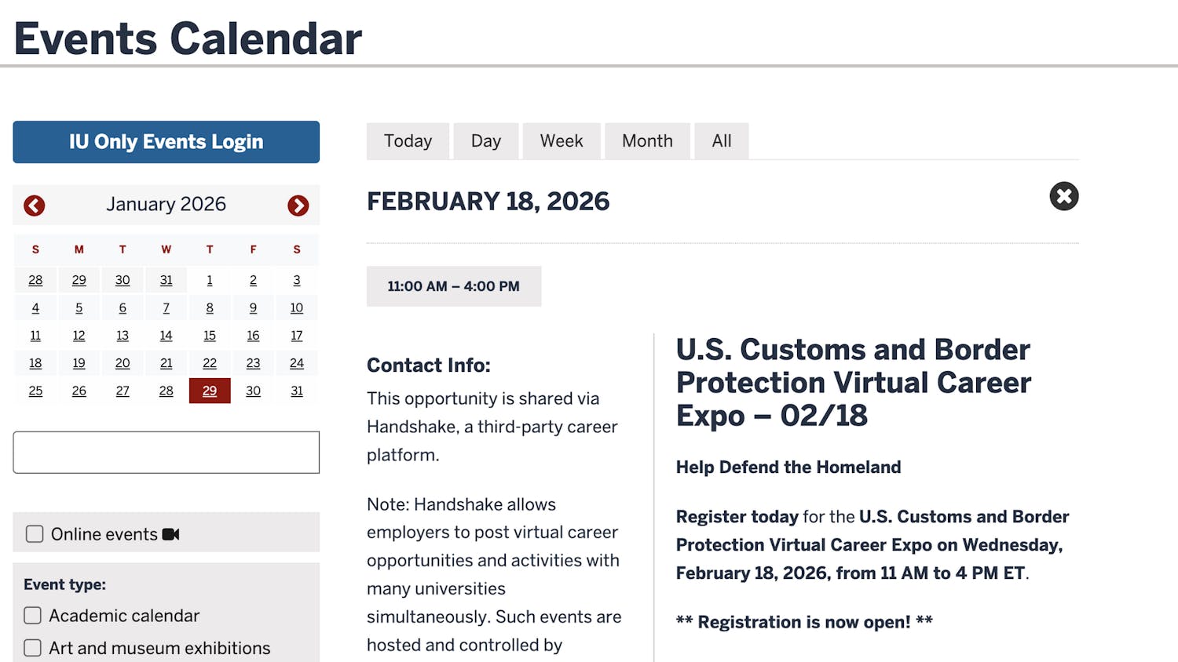
Task: Click the IU Only Events Login button
Action: (166, 142)
